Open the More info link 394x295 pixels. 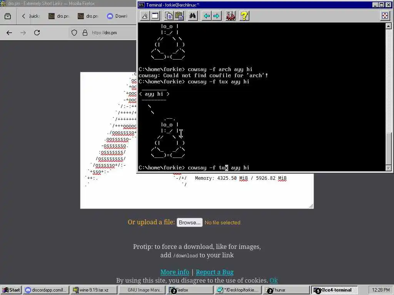pyautogui.click(x=175, y=272)
